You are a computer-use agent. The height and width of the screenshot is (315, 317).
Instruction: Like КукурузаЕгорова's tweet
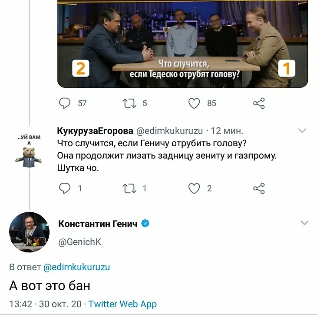[194, 188]
